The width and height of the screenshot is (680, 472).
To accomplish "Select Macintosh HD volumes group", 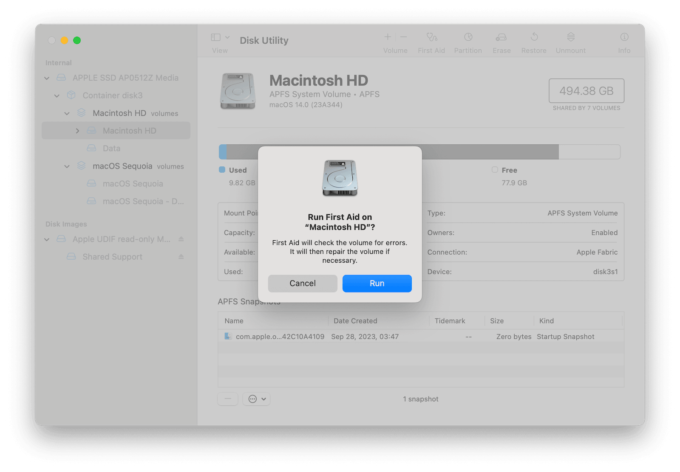I will [x=136, y=113].
